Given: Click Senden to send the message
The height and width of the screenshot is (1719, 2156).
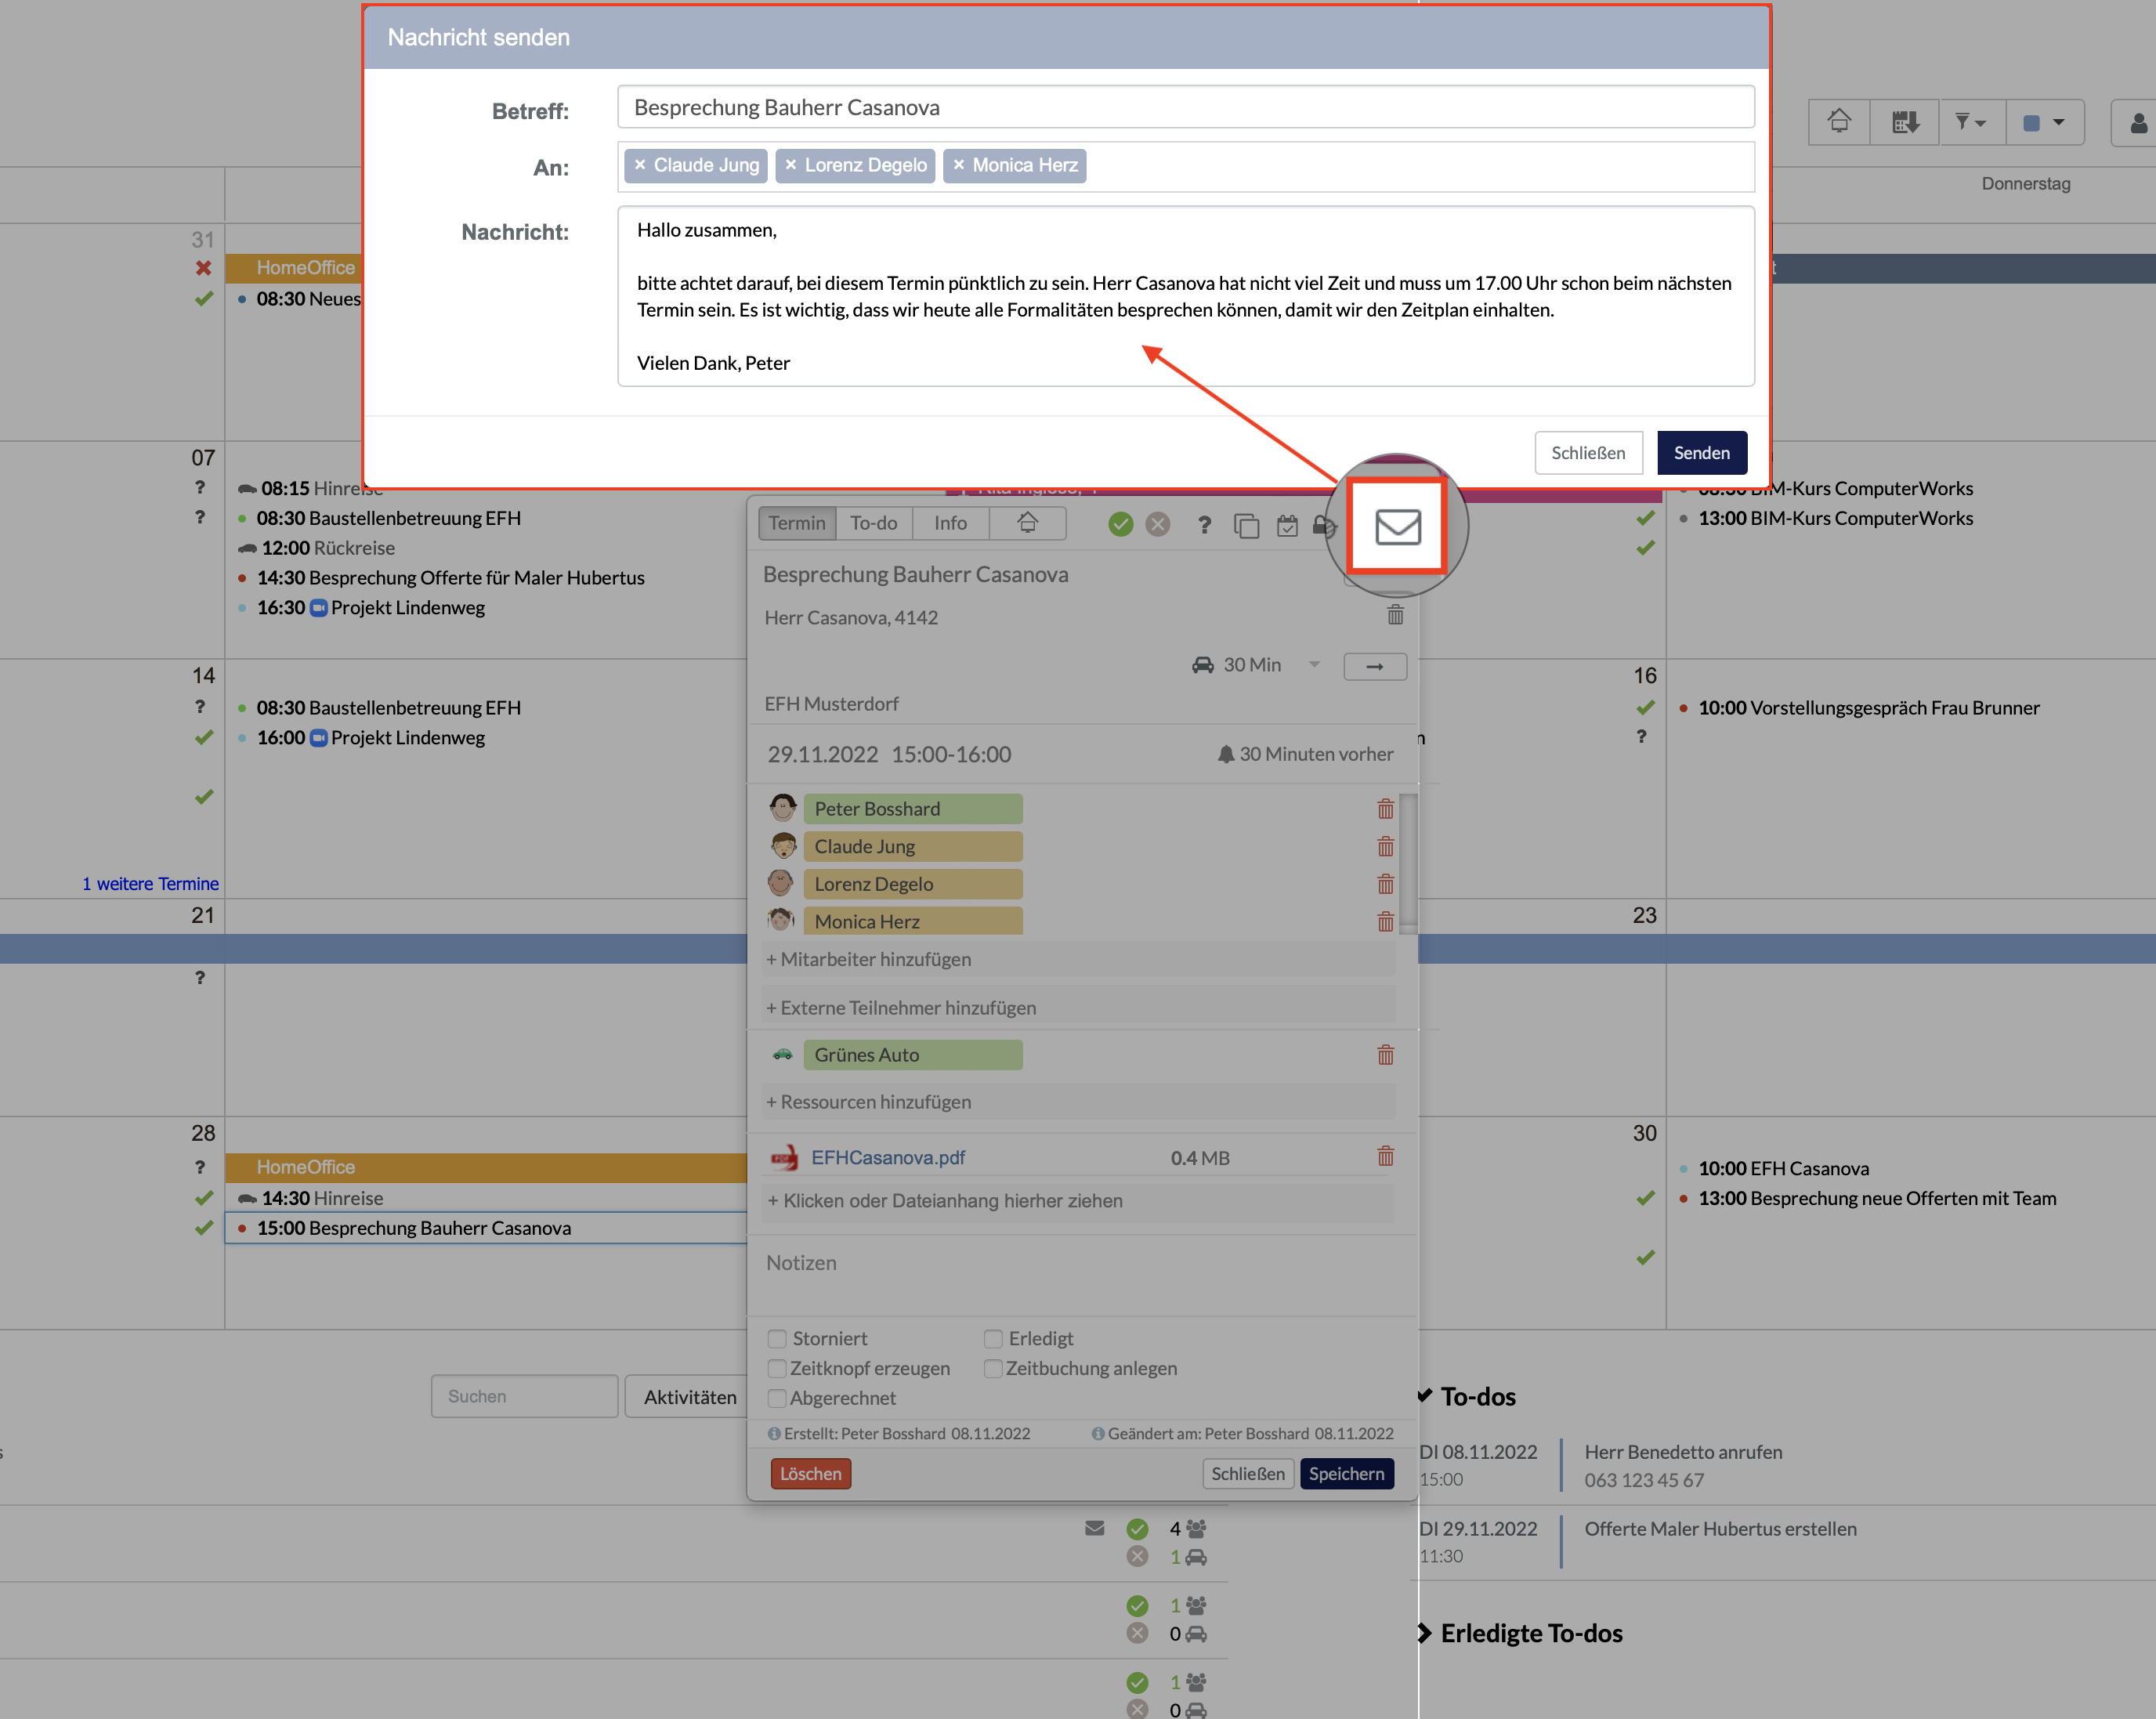Looking at the screenshot, I should (1701, 453).
